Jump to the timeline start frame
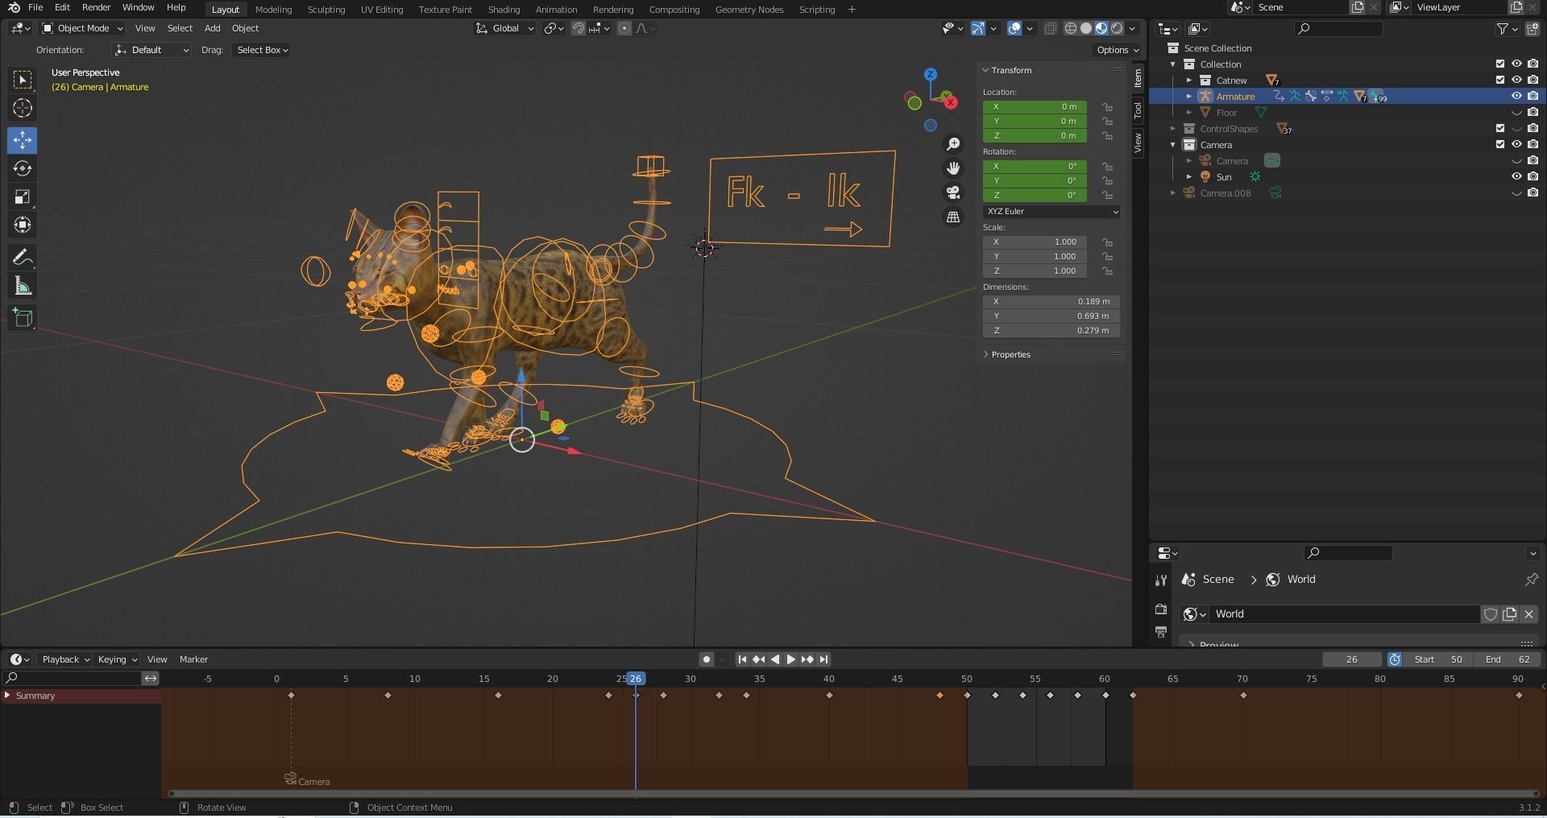The image size is (1547, 818). 742,659
